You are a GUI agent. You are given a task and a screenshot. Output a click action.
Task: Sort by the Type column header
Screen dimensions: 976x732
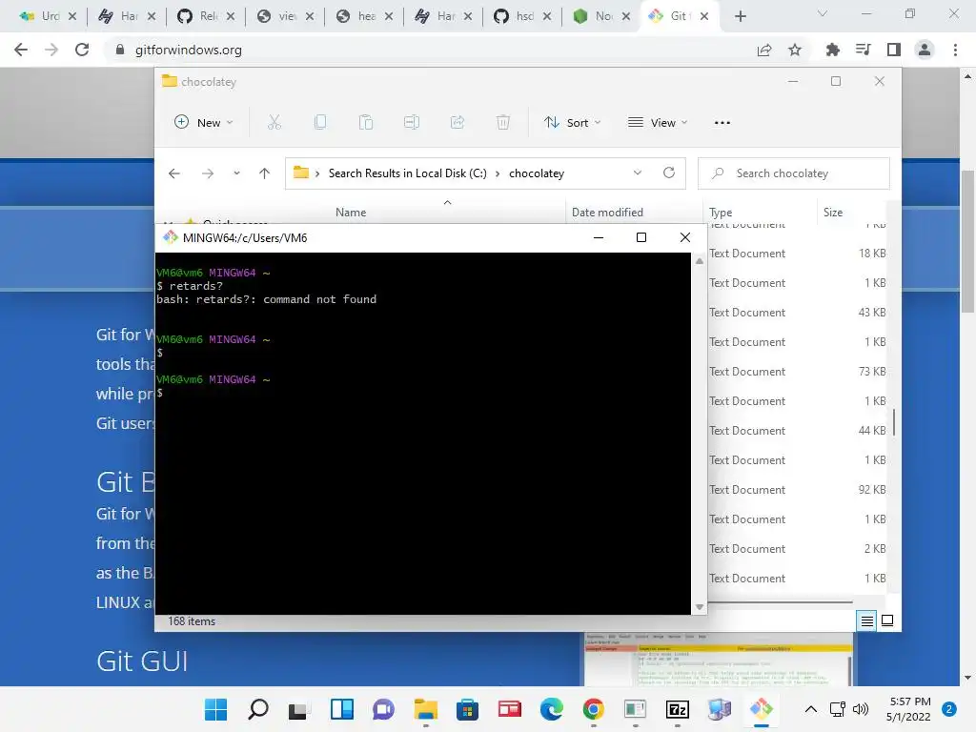point(721,213)
